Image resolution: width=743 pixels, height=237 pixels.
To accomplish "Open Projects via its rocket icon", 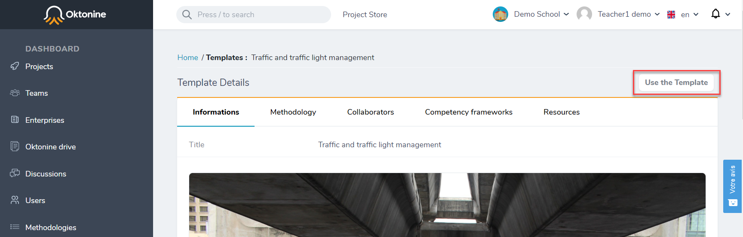I will coord(15,66).
